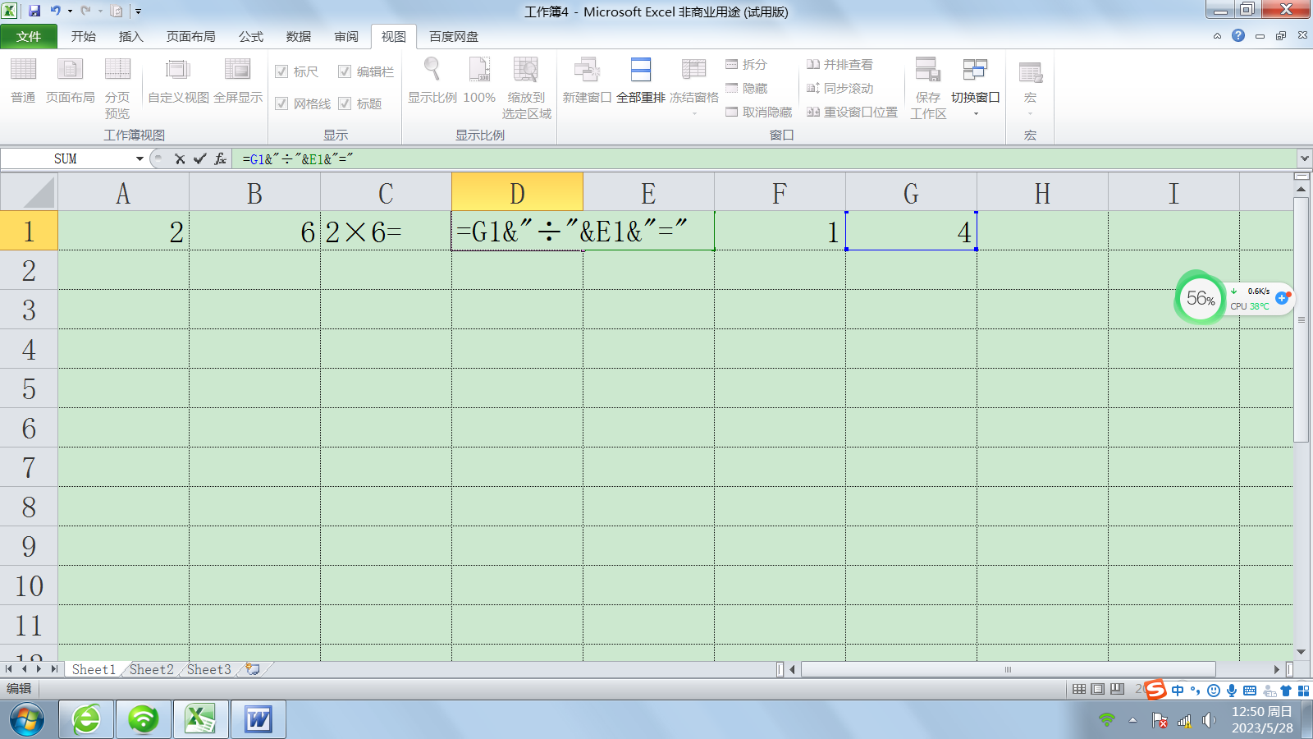
Task: Toggle the 标尺 ruler checkbox
Action: [x=281, y=71]
